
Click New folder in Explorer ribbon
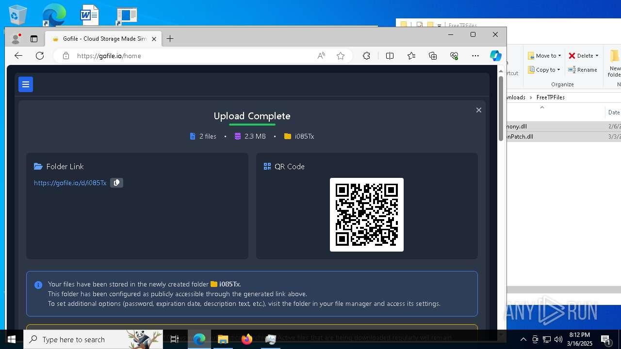point(615,63)
